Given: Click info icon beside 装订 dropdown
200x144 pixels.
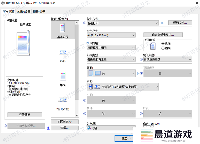Looking at the screenshot, I should [x=85, y=114].
